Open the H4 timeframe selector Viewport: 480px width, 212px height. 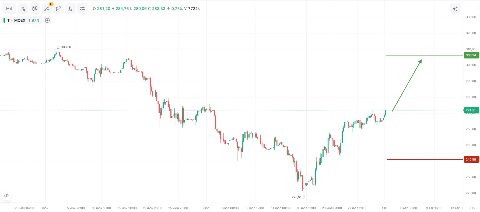pos(9,9)
